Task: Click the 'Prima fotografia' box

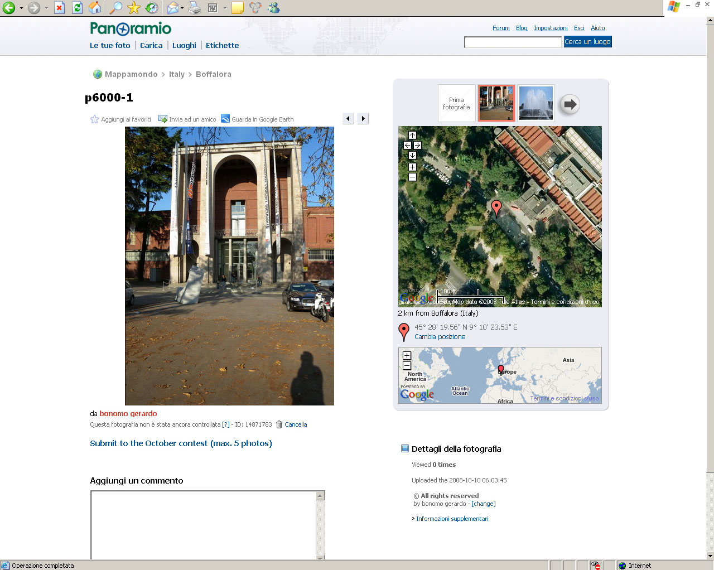Action: [457, 103]
